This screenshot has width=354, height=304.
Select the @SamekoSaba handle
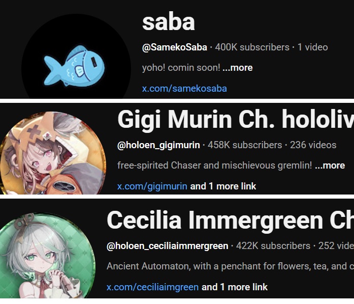click(x=175, y=47)
